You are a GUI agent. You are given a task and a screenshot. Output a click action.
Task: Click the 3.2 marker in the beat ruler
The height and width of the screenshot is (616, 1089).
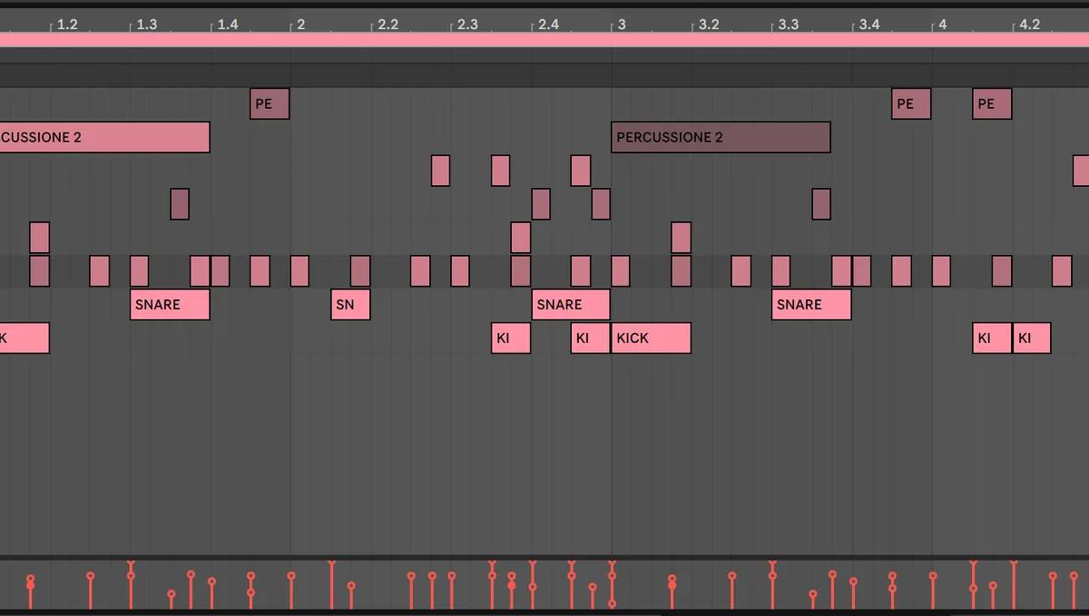point(709,24)
